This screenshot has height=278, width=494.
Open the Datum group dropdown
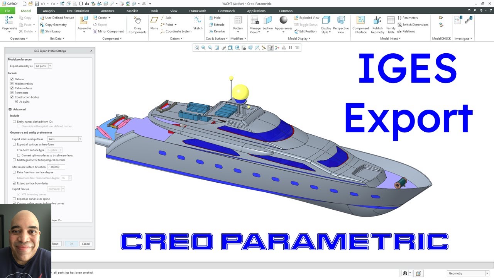176,39
